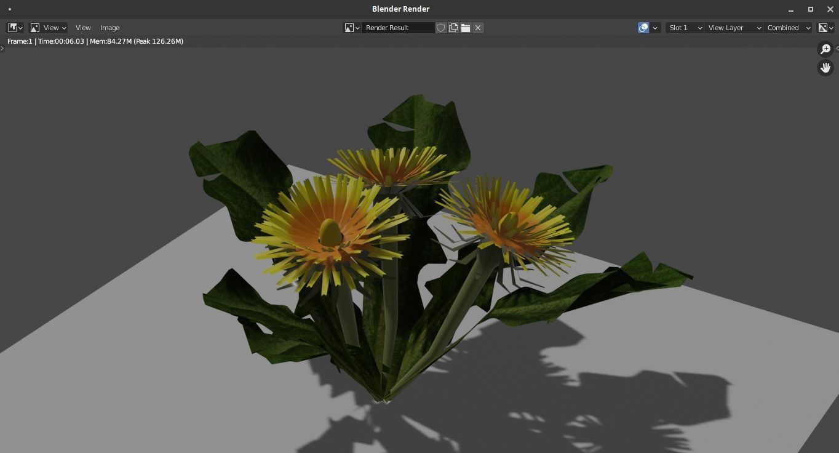Screen dimensions: 839x453
Task: Click the scene display device icon
Action: (x=643, y=28)
